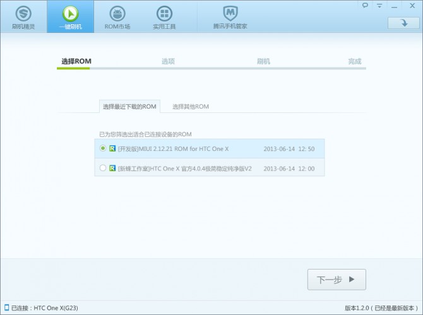Click the 已连接：HTC One X(G23) status text
This screenshot has width=423, height=315.
coord(45,308)
